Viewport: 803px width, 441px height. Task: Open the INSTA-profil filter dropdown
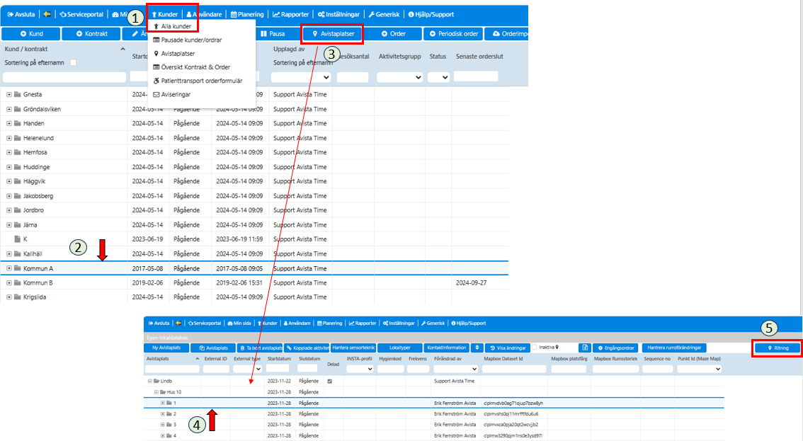tap(360, 369)
